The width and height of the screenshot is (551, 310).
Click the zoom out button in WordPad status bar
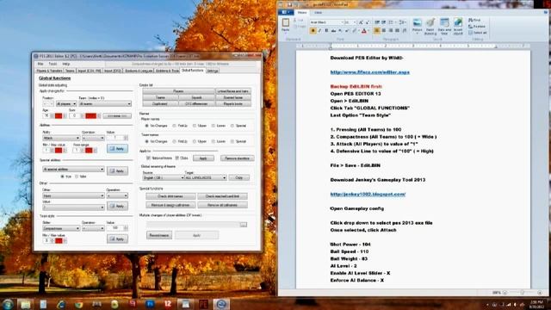pyautogui.click(x=505, y=293)
